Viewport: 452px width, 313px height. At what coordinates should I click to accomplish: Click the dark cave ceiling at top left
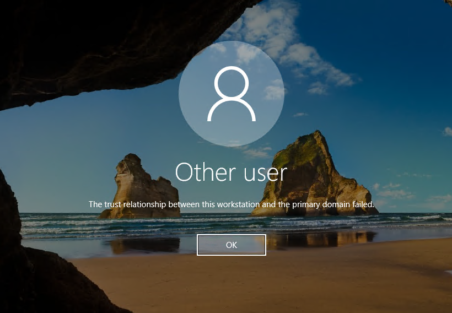(83, 44)
